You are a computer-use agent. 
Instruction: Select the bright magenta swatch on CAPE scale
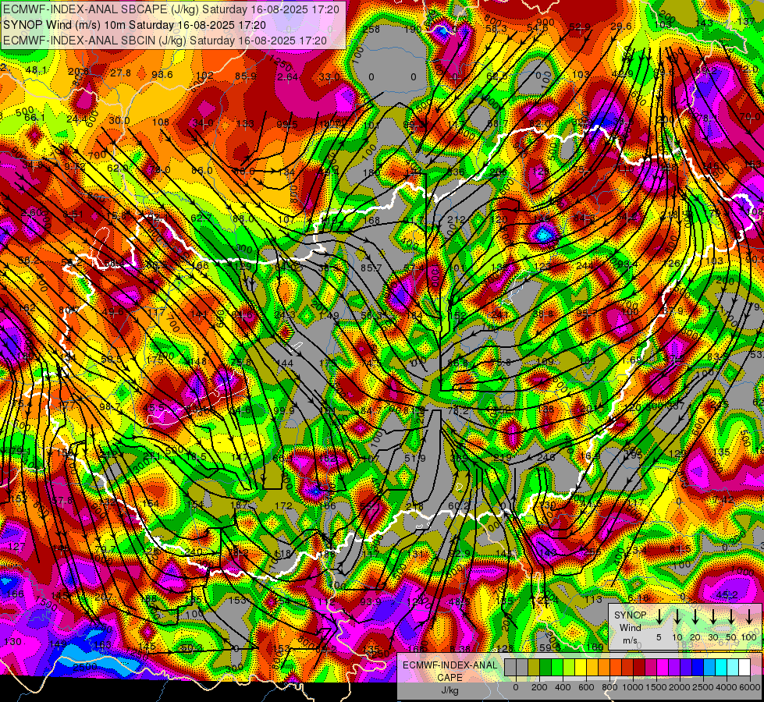tap(663, 668)
